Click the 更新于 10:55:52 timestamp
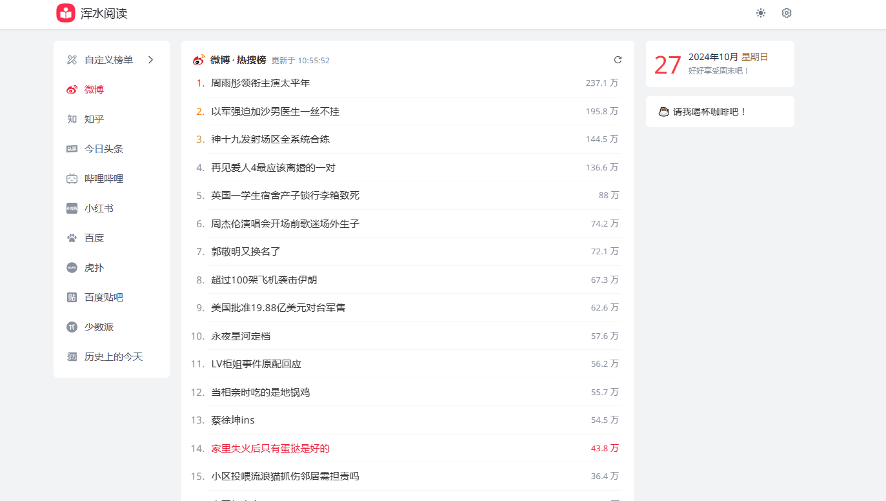 pyautogui.click(x=301, y=61)
